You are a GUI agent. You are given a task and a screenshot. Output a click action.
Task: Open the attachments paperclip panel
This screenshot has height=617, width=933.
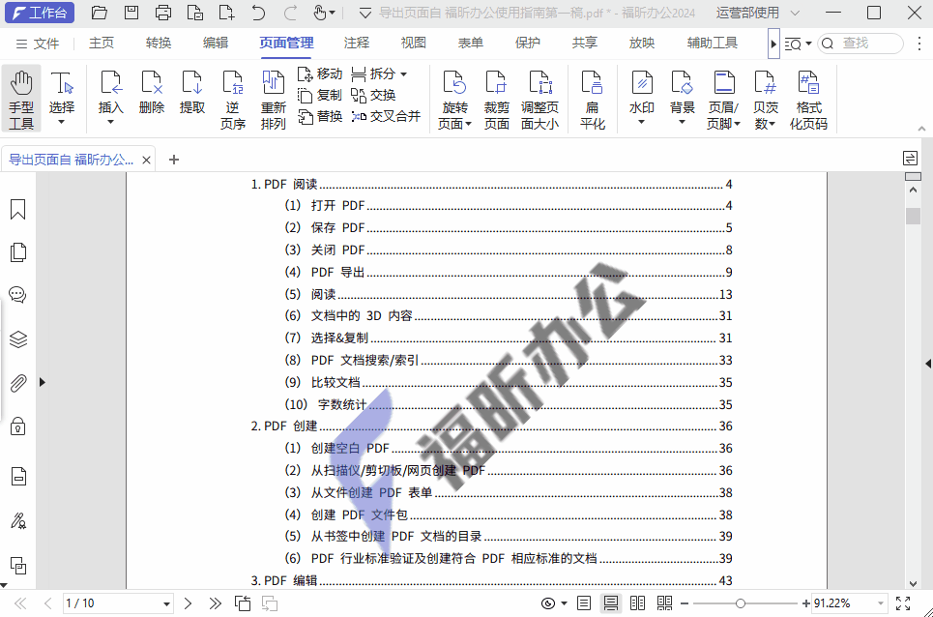click(17, 383)
